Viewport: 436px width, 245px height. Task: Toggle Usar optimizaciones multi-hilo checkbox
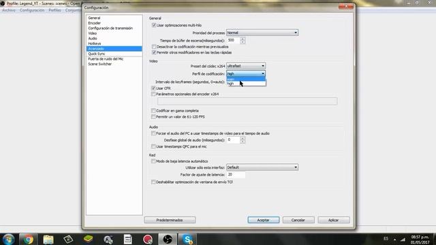[x=154, y=25]
